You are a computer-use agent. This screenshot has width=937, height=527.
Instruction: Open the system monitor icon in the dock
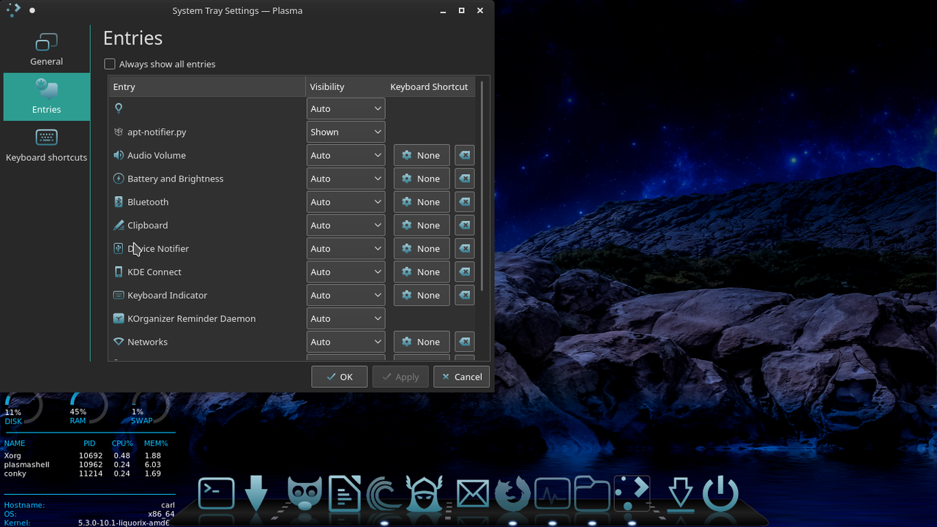[552, 494]
